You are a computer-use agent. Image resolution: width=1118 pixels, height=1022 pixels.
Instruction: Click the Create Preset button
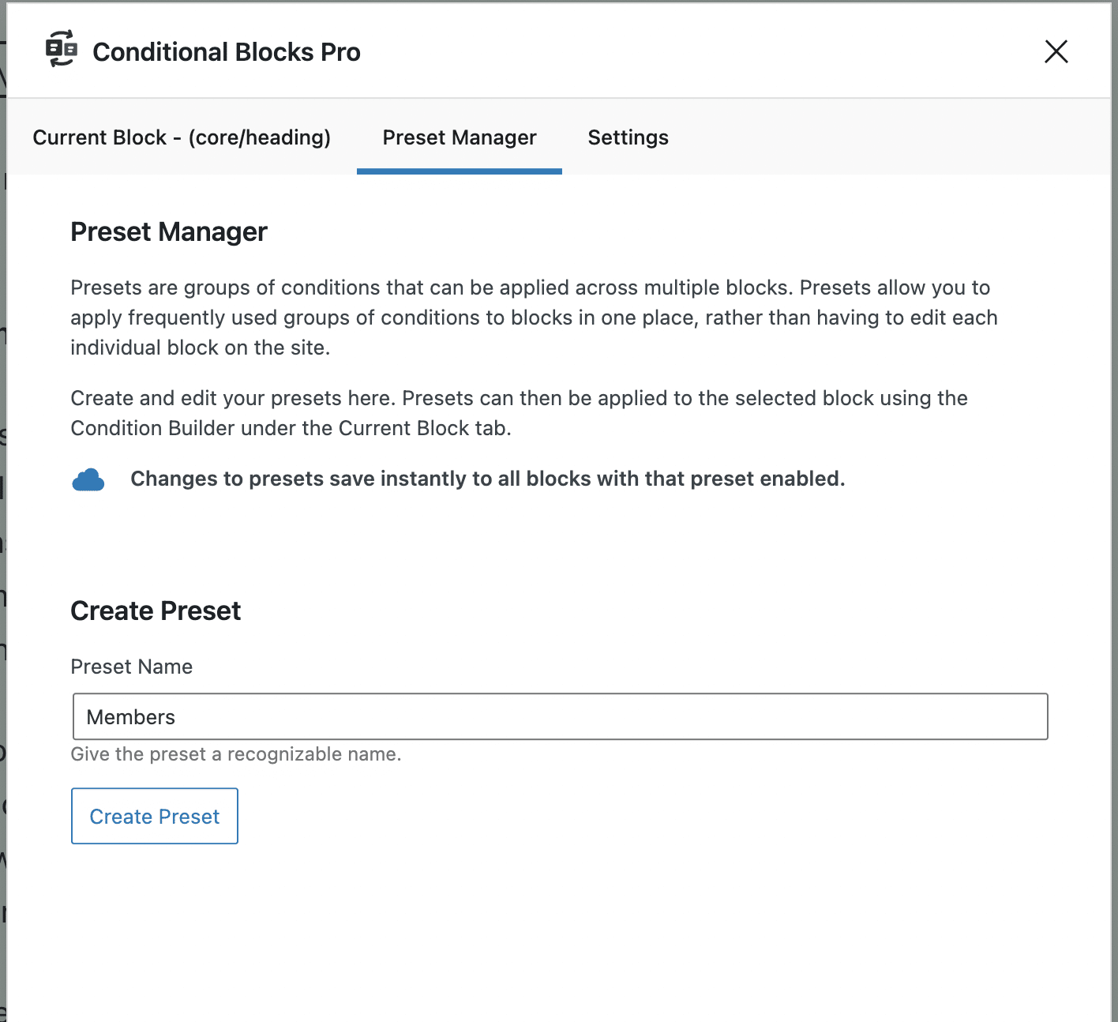(154, 816)
